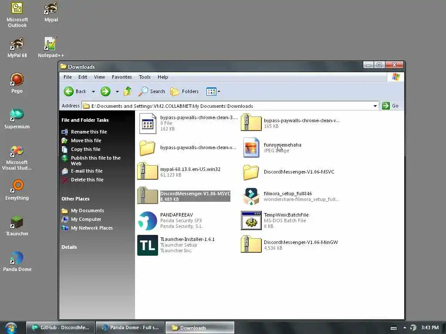Viewport: 446px width, 334px height.
Task: Select the PANDAFREEAV installer file
Action: 170,220
